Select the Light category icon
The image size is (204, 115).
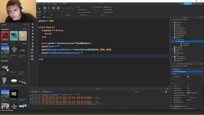pos(23,36)
